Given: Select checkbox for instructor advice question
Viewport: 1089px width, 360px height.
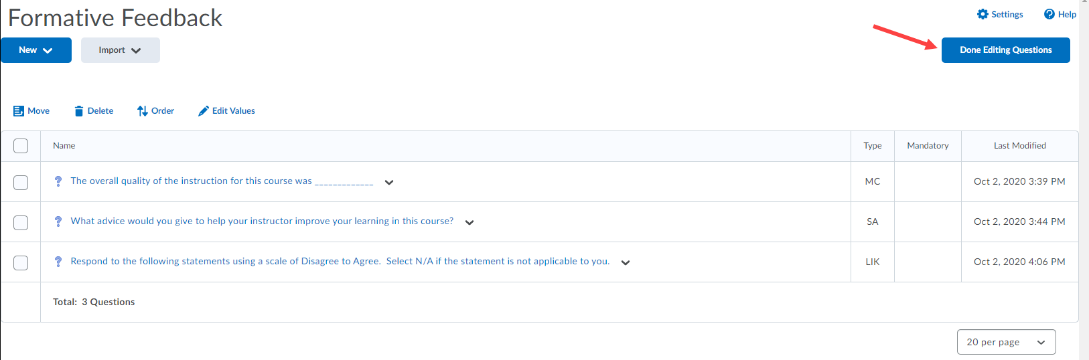Looking at the screenshot, I should [x=21, y=222].
